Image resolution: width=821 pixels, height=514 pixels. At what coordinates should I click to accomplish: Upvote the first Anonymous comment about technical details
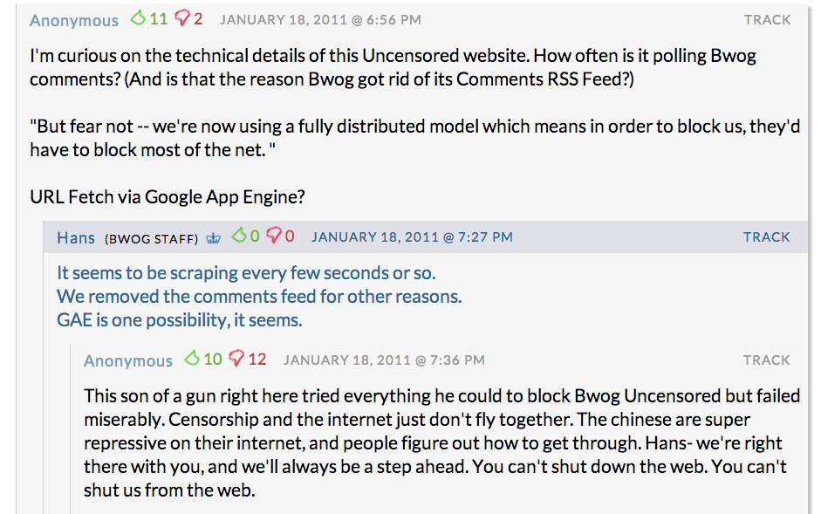tap(138, 17)
